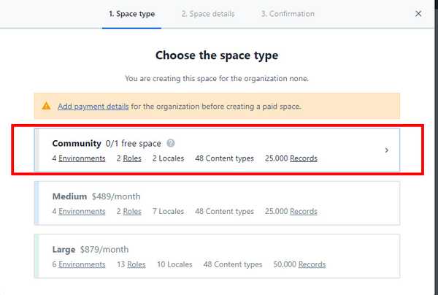View Environments info for Large plan
Viewport: 438px width, 295px height.
[x=82, y=264]
